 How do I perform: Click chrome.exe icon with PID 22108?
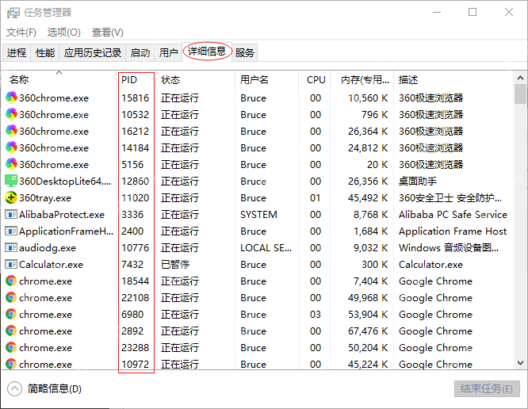point(11,297)
